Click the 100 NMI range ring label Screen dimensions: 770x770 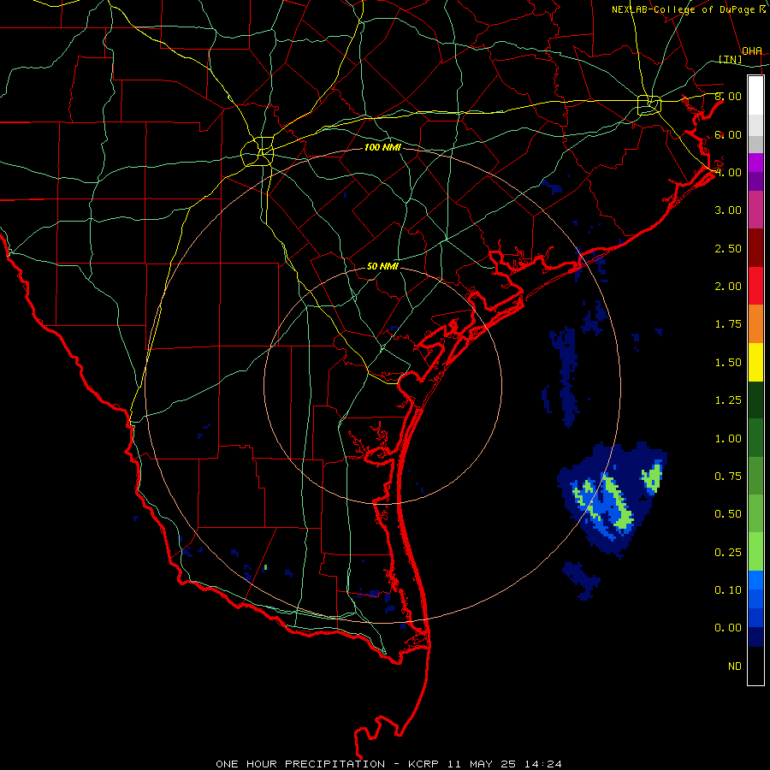coord(382,147)
